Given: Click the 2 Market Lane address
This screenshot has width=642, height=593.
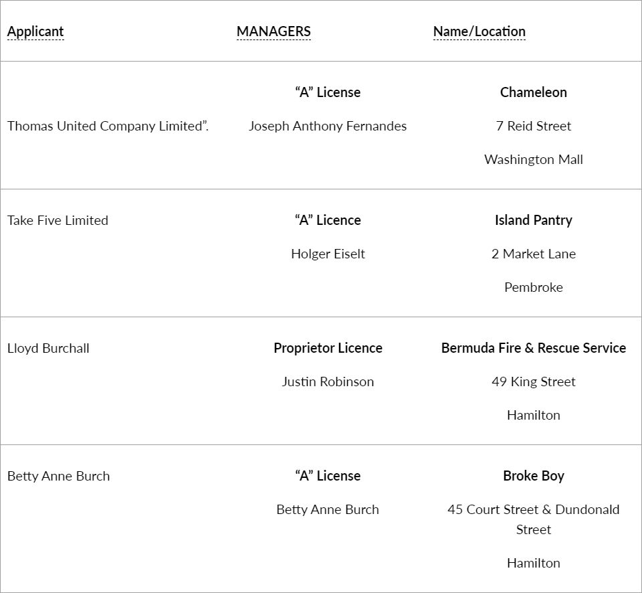Looking at the screenshot, I should 533,254.
